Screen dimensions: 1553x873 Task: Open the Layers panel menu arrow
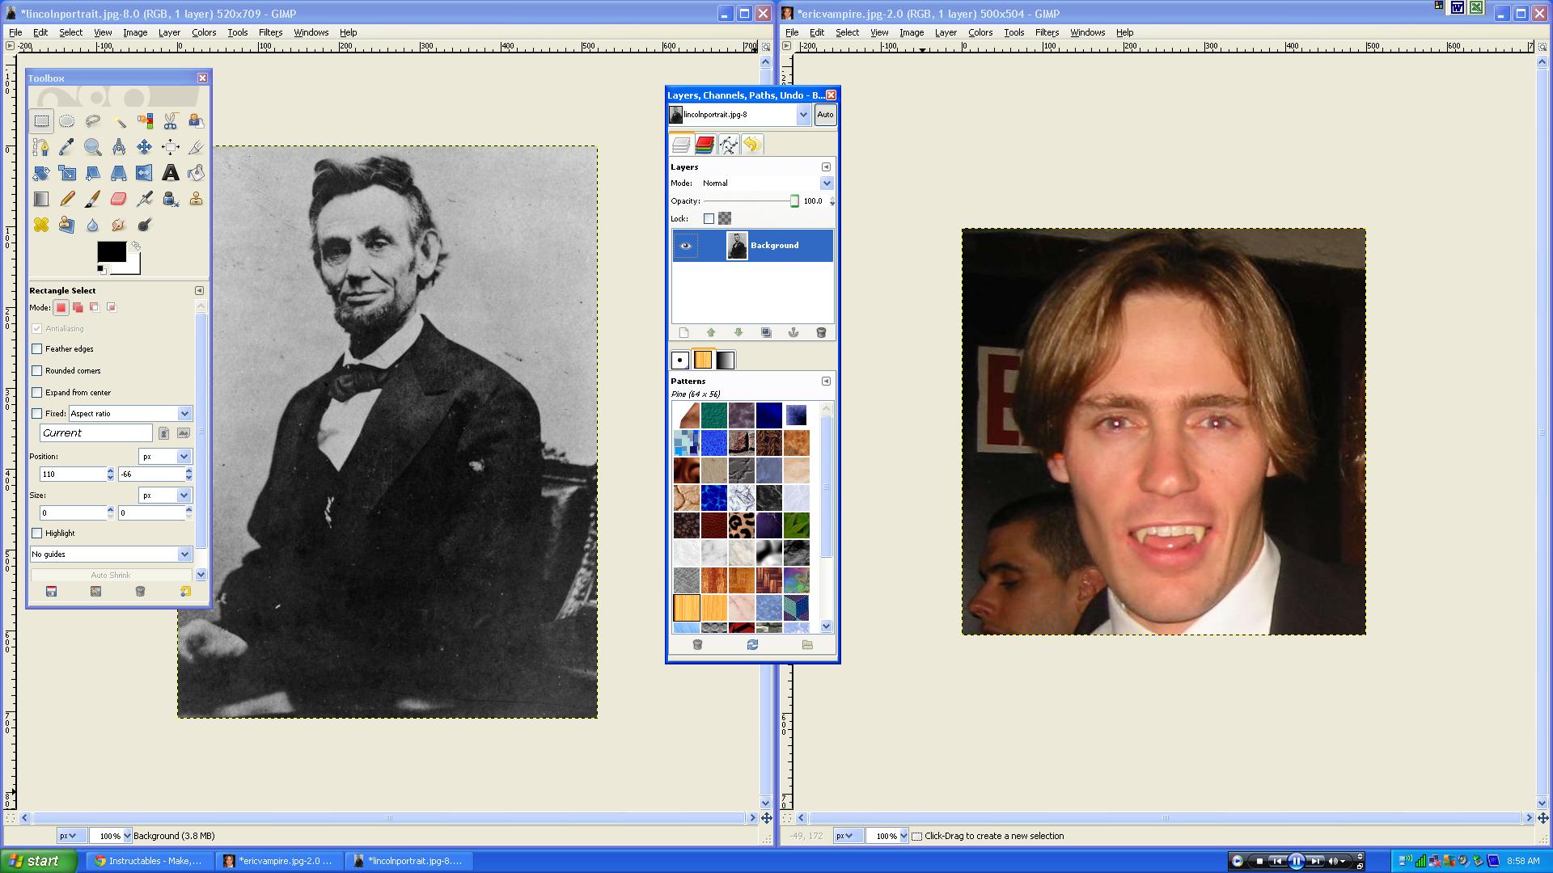click(x=826, y=167)
